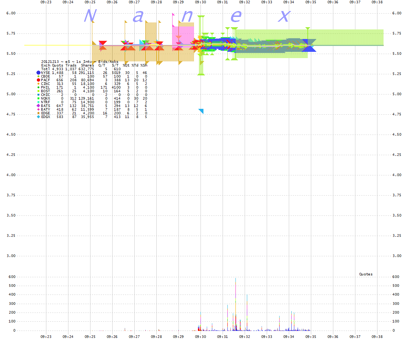Click the 3.00 label on right price axis
The height and width of the screenshot is (339, 408).
pos(397,256)
